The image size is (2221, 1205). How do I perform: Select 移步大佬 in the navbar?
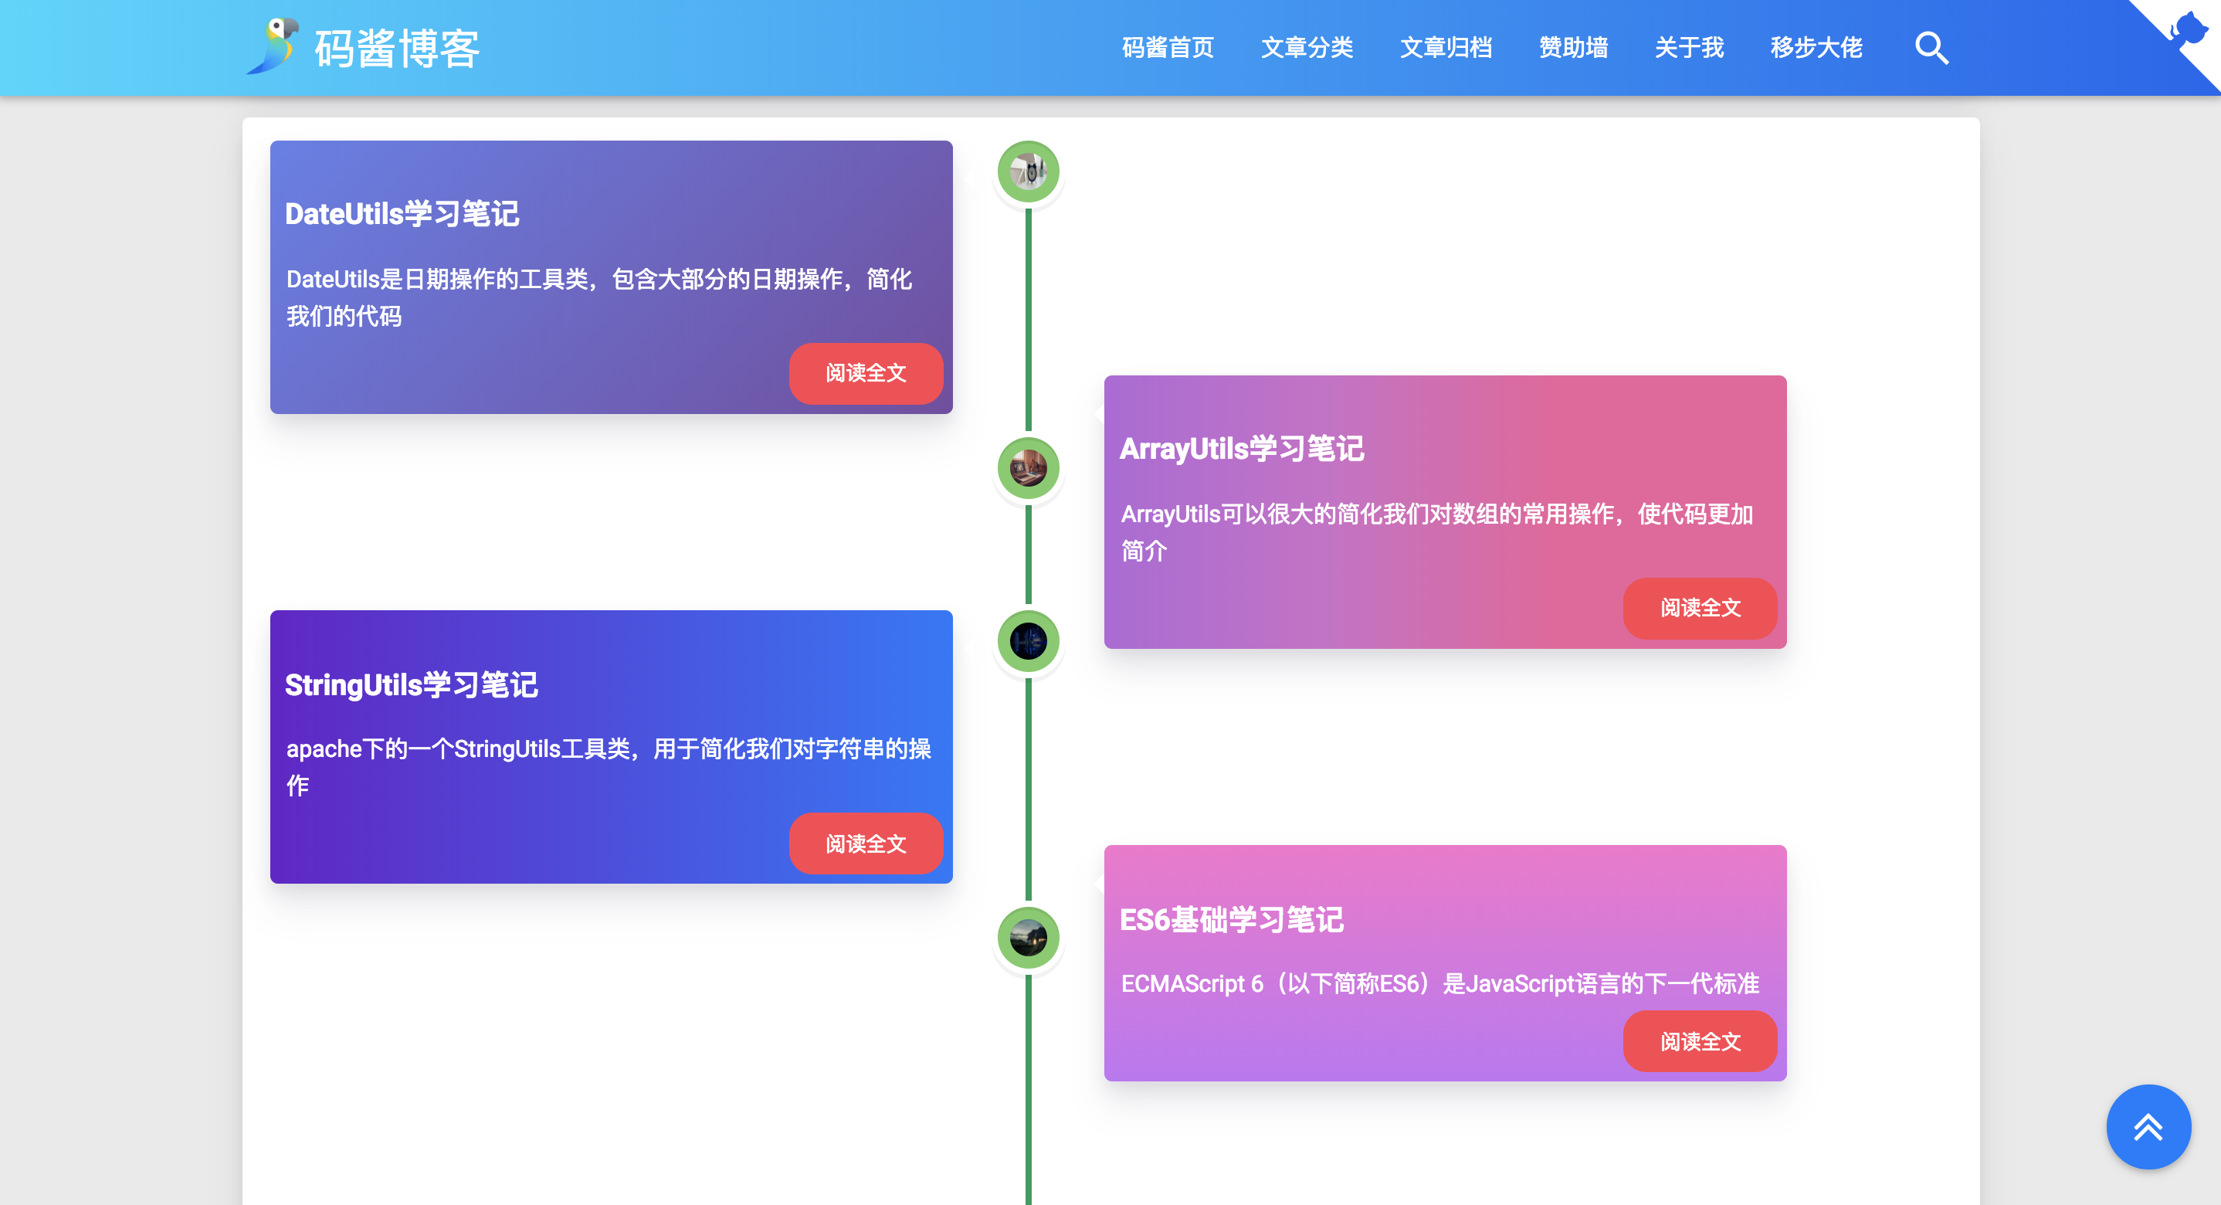tap(1816, 47)
